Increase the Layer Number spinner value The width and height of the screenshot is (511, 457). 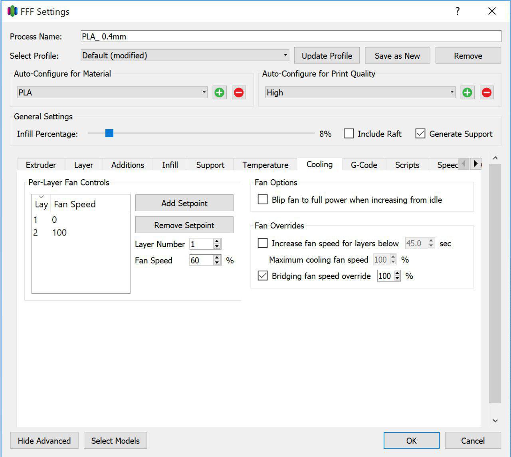click(217, 241)
